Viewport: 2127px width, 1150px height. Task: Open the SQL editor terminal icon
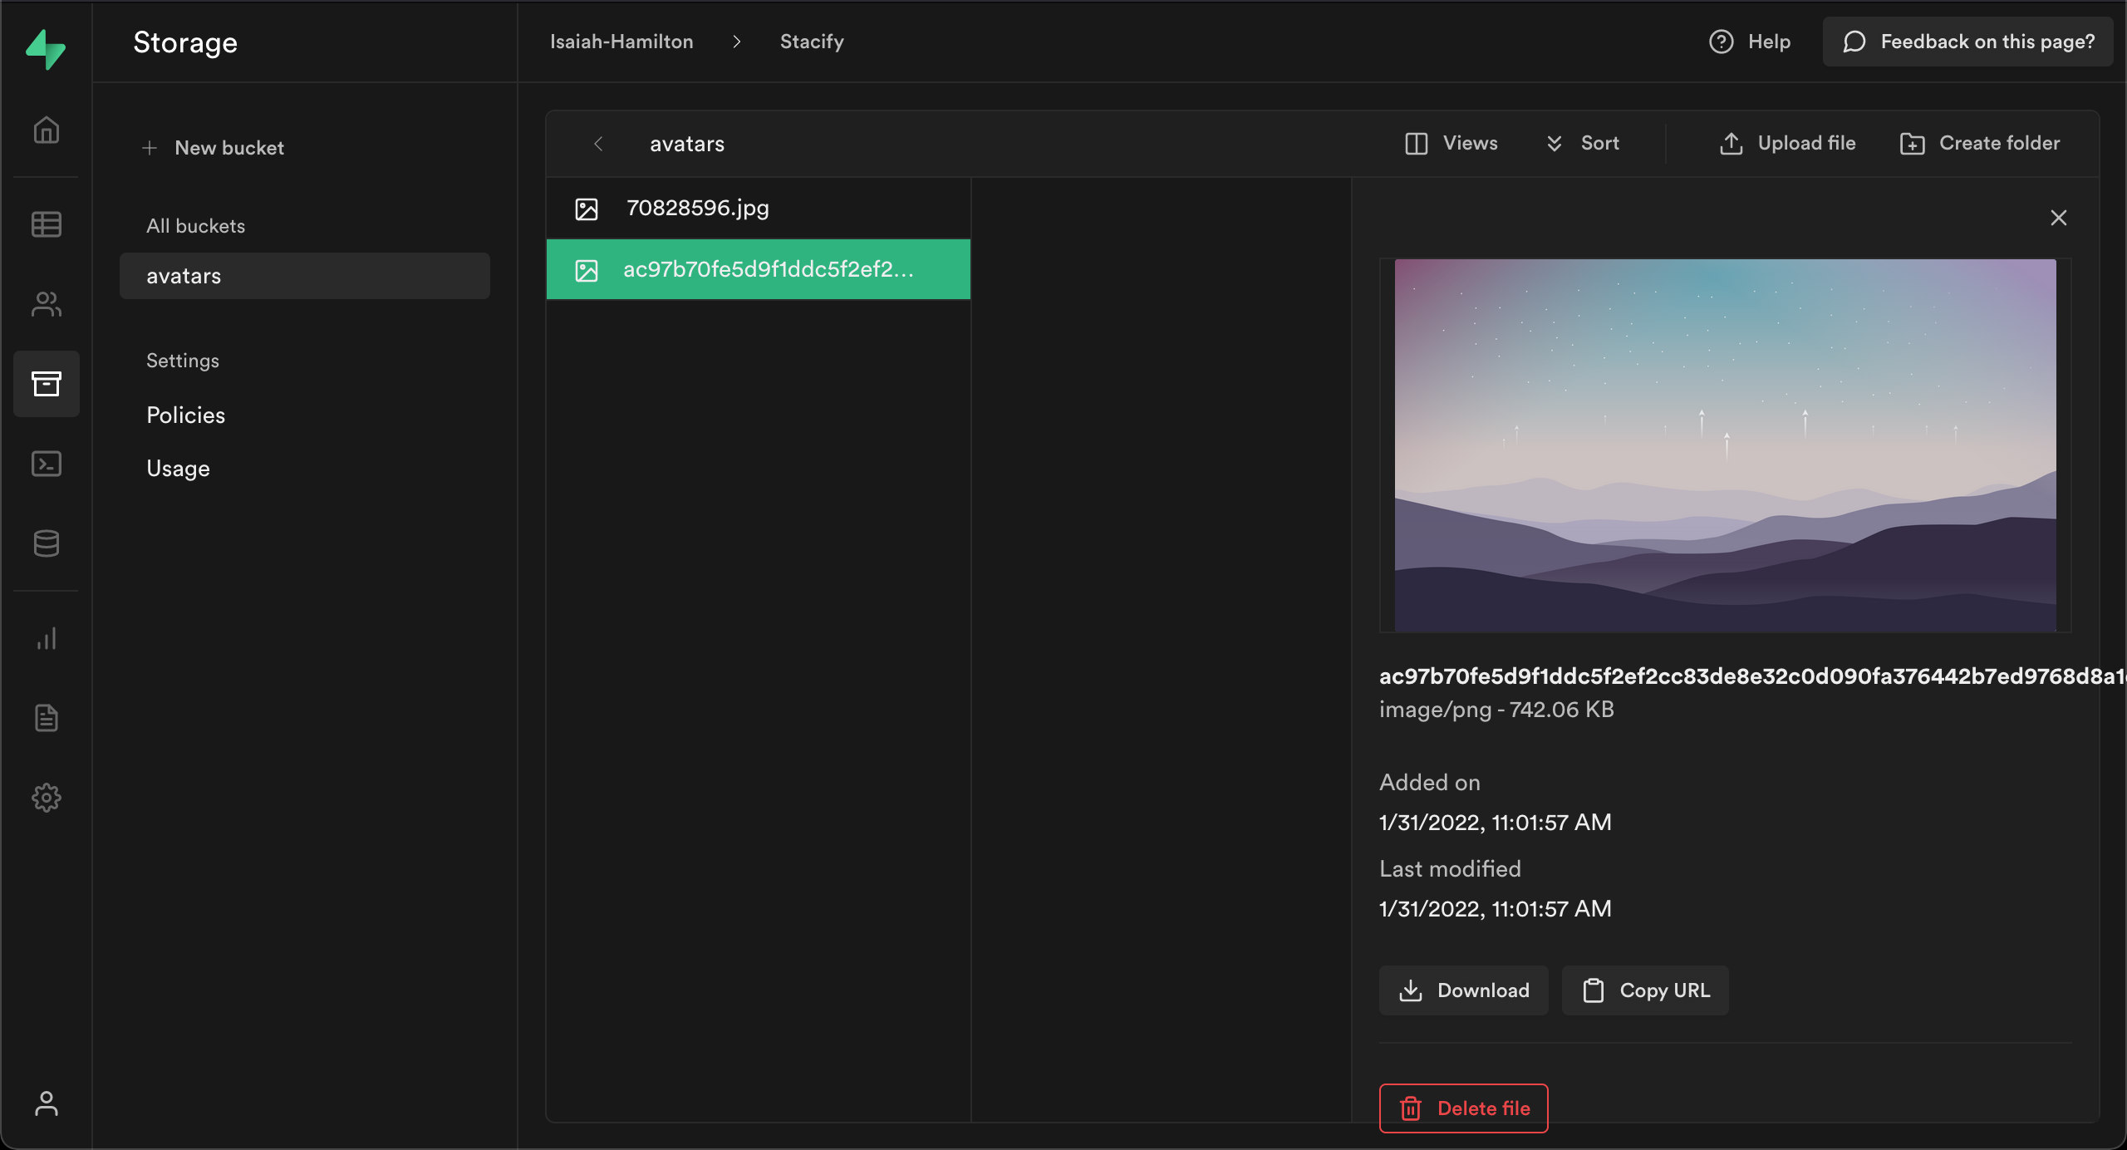[x=47, y=464]
